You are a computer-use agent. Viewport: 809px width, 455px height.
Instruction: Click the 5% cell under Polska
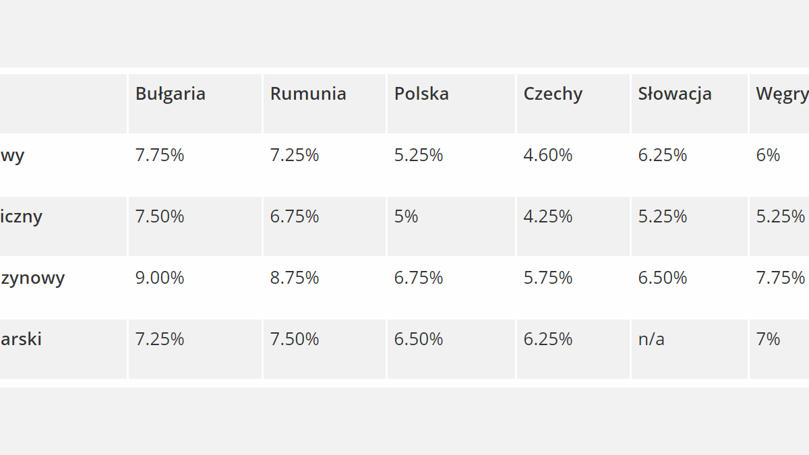[407, 216]
